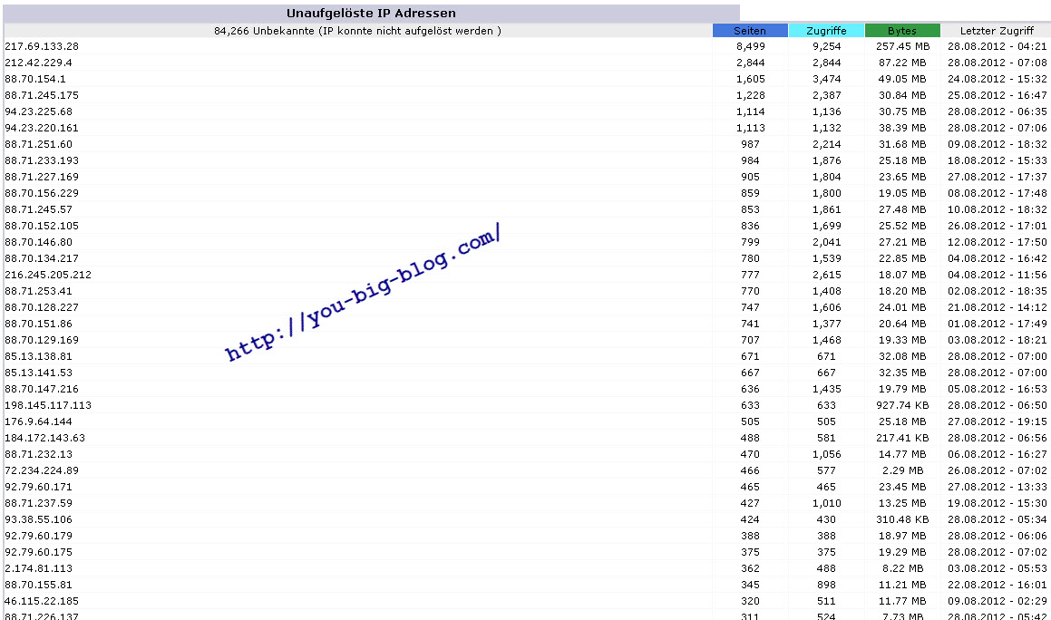The width and height of the screenshot is (1051, 620).
Task: Click the cyan Zugriffe column header
Action: 826,31
